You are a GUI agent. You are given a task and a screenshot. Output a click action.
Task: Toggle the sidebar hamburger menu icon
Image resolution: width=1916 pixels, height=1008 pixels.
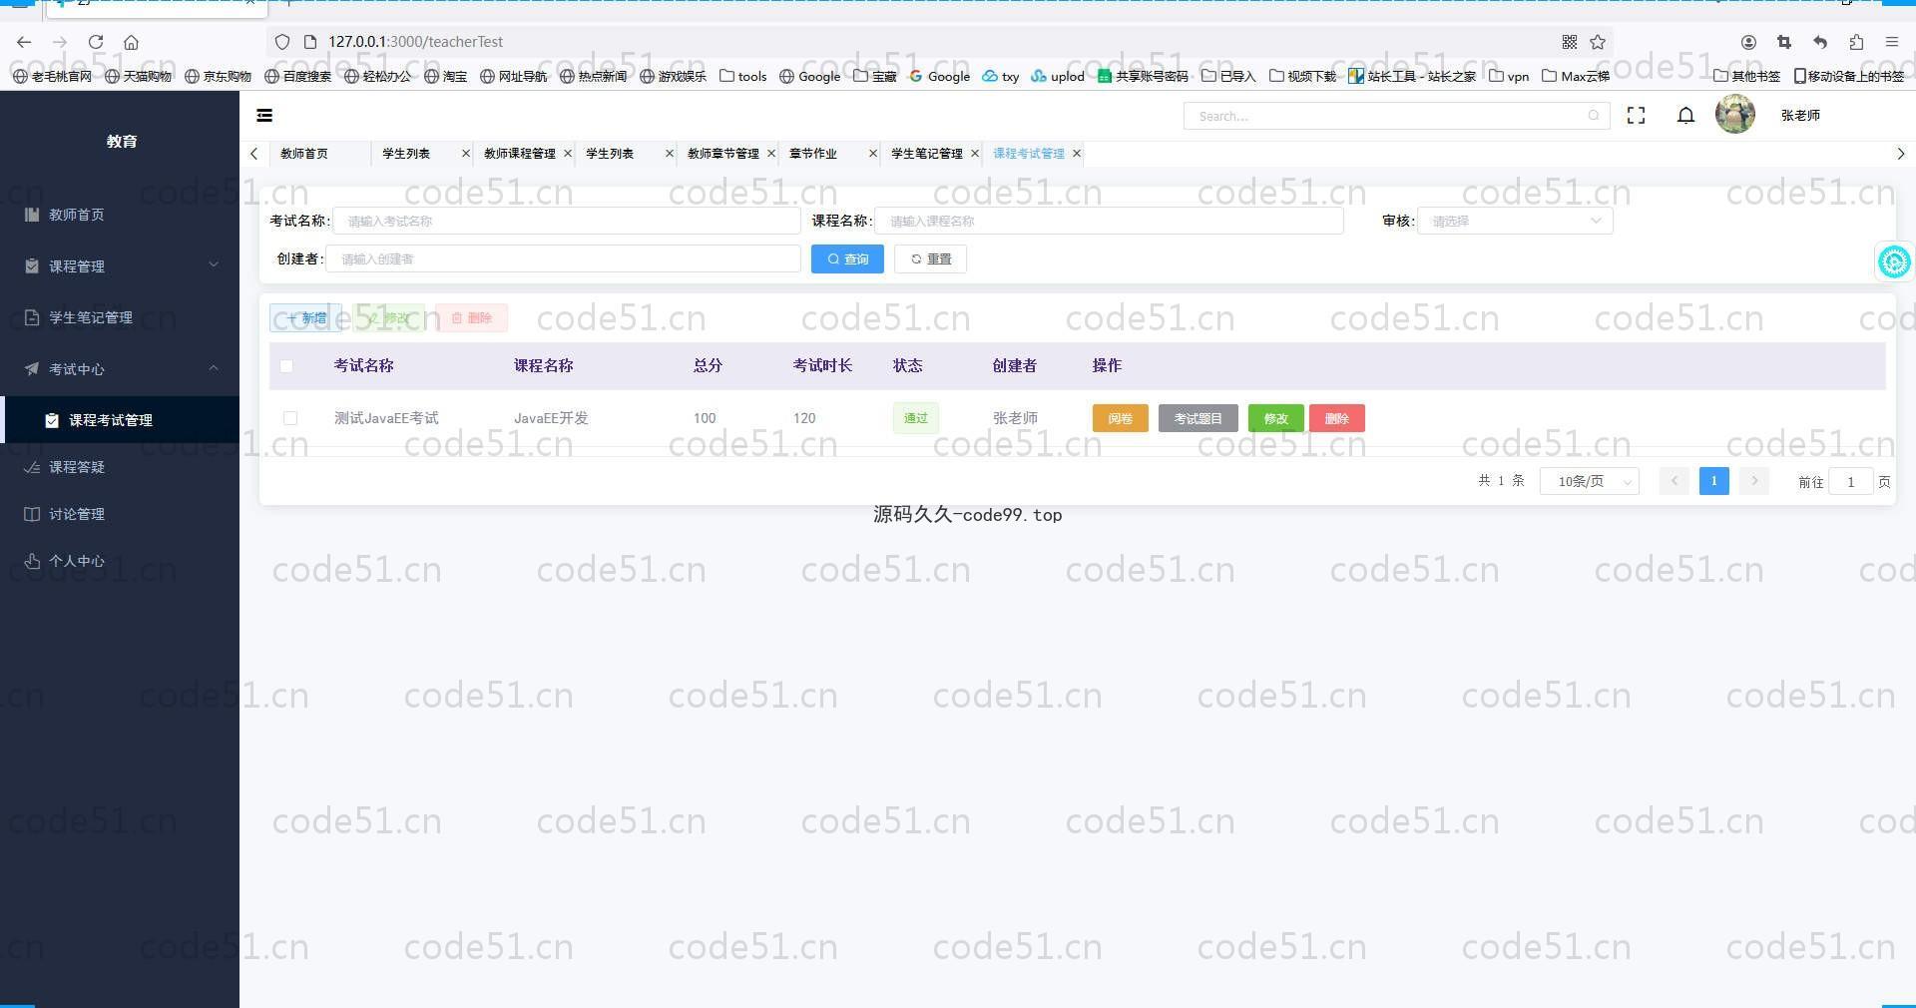[x=264, y=116]
